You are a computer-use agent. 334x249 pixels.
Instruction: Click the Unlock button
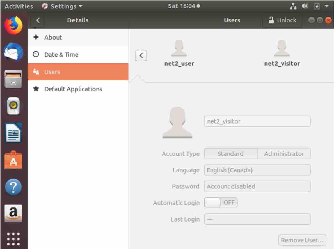[282, 20]
